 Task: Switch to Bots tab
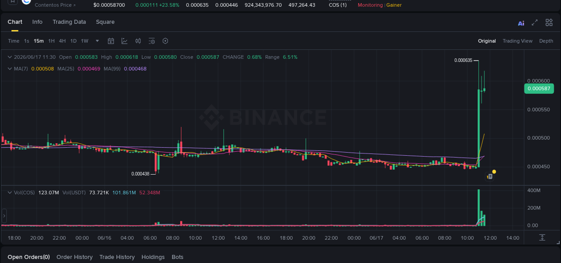coord(177,257)
